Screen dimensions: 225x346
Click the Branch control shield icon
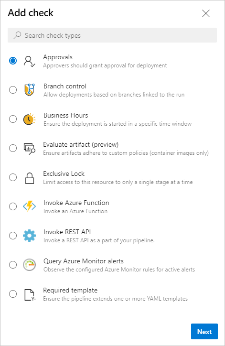point(30,89)
